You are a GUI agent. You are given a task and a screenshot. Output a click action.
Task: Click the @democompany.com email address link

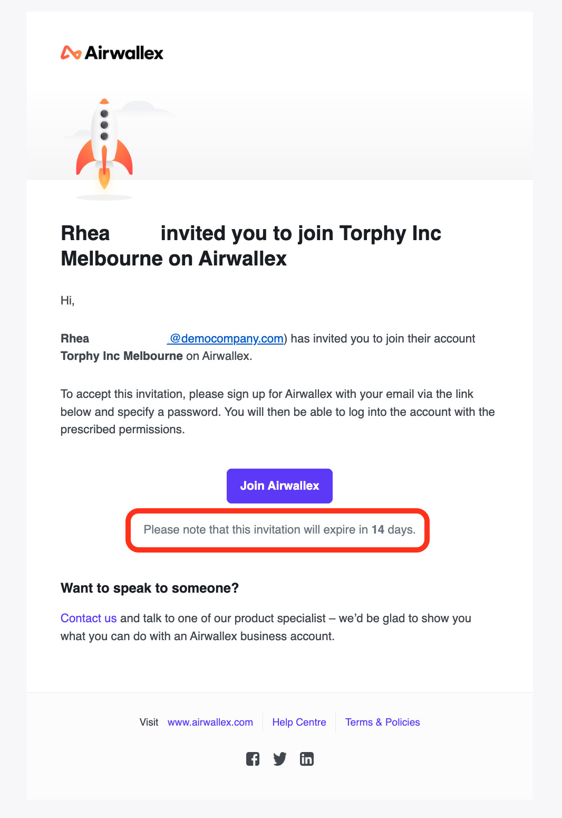click(227, 338)
